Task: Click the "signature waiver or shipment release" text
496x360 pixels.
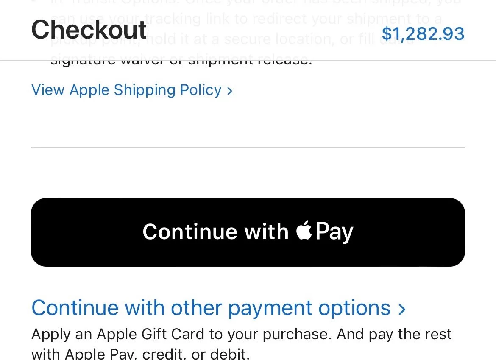Action: (181, 62)
